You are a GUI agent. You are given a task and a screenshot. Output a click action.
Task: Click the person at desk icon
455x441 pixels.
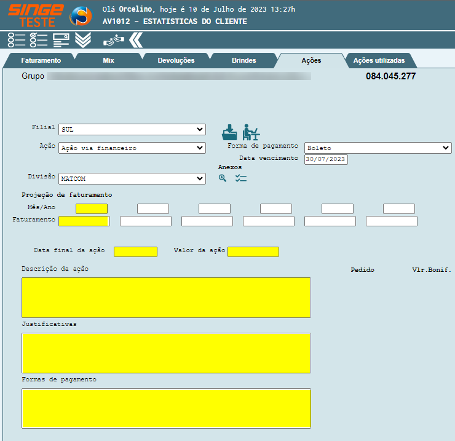point(250,132)
